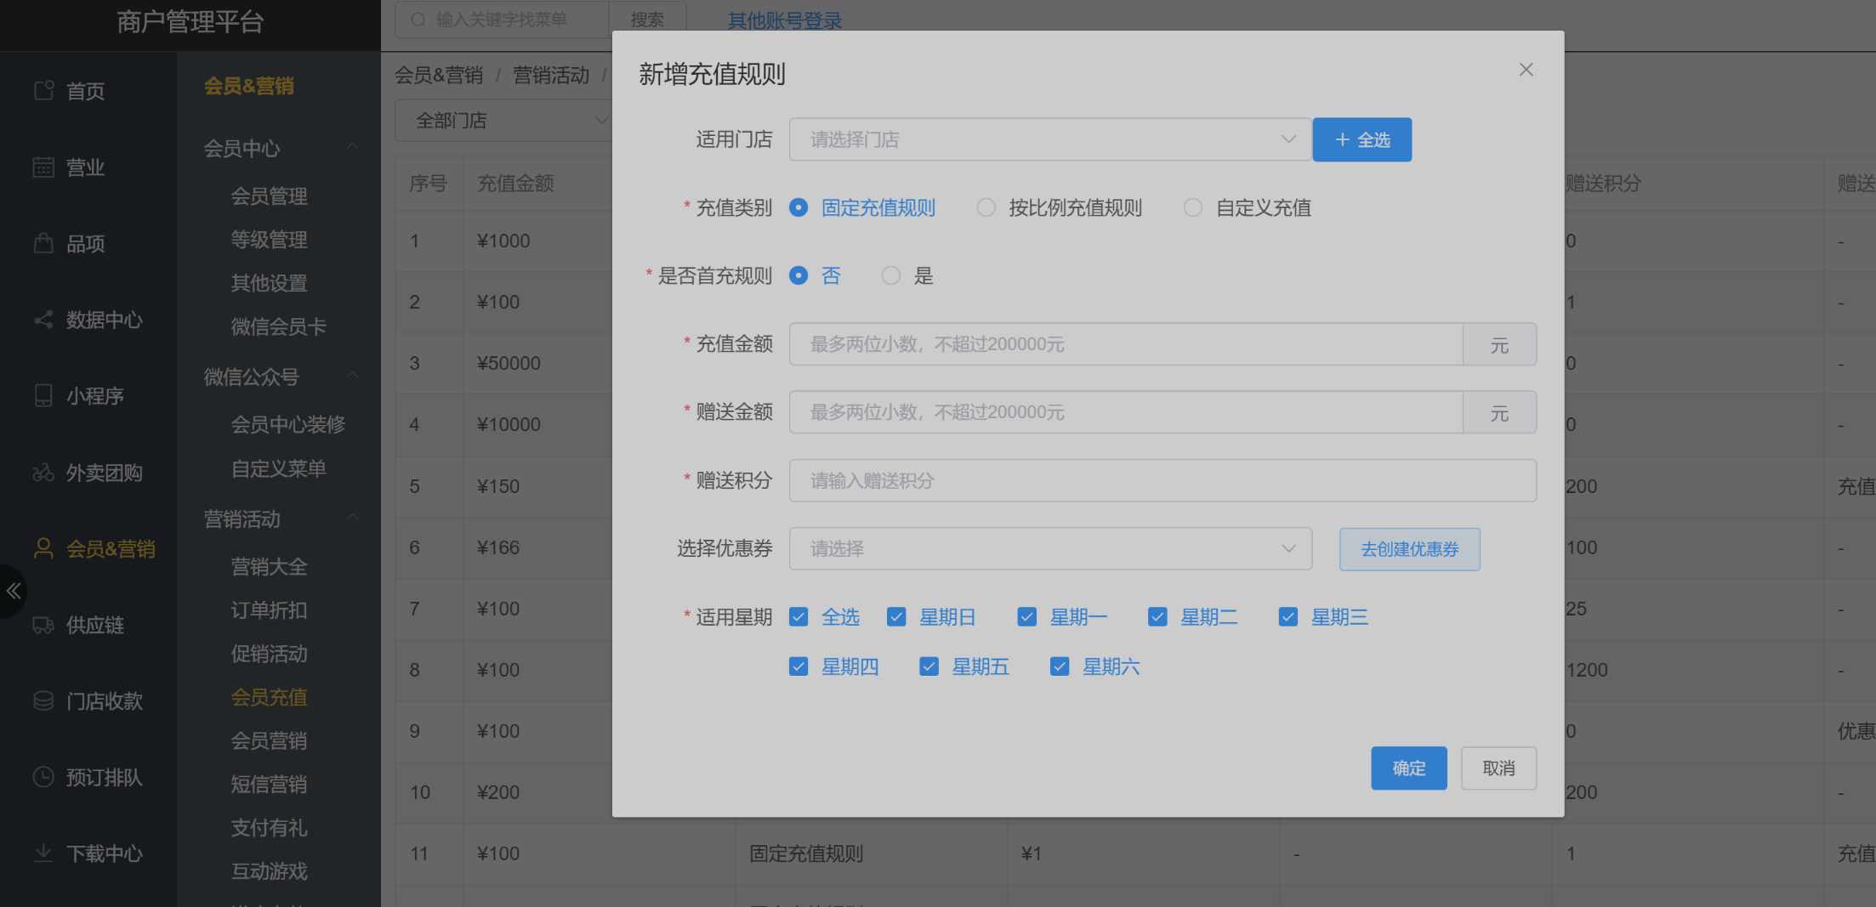Confirm with the 确定 button
Screen dimensions: 1876x907
click(x=1409, y=768)
